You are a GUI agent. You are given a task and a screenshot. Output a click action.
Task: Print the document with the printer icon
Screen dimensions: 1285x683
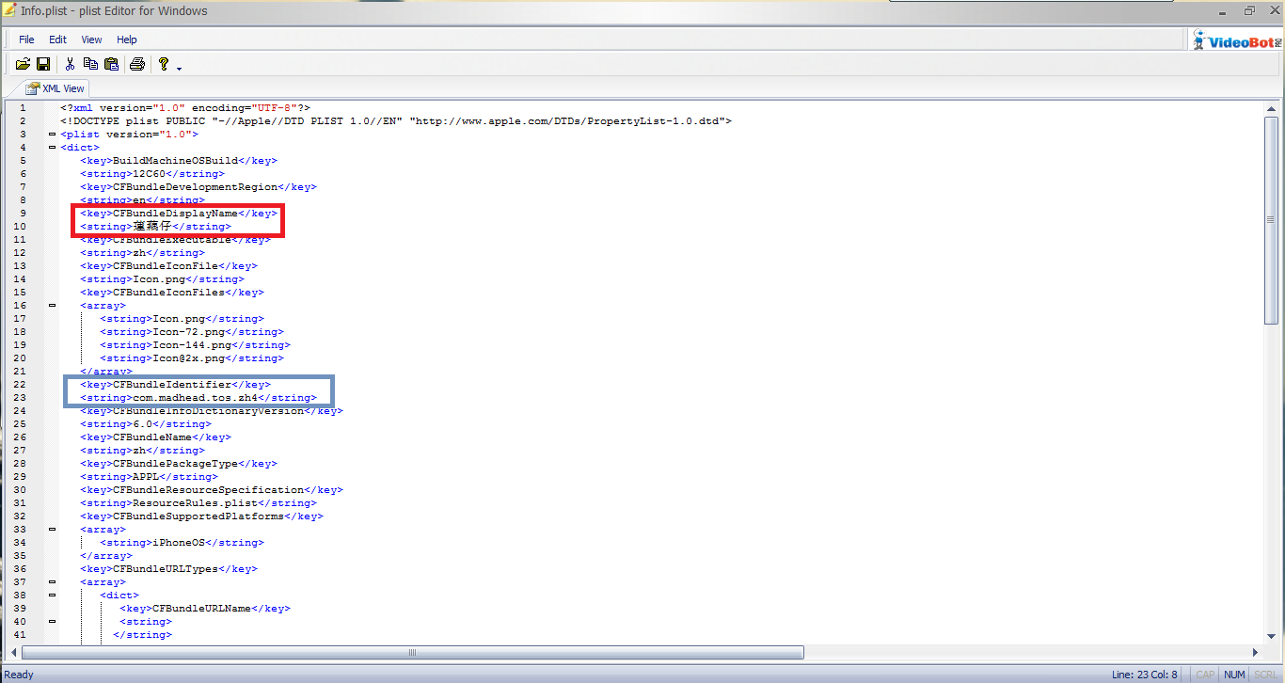point(137,64)
